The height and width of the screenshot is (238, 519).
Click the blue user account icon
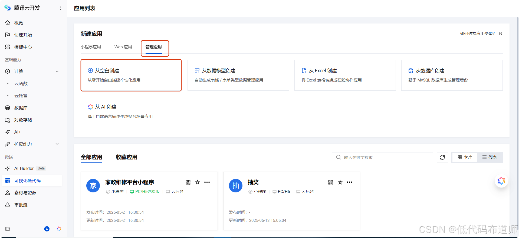pyautogui.click(x=47, y=229)
